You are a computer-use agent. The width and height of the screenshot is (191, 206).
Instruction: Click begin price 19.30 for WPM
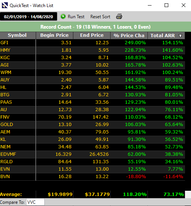coord(54,73)
